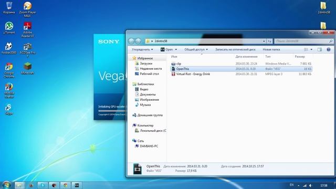Select the OpenThis VEG file
This screenshot has width=336, height=189.
point(241,69)
